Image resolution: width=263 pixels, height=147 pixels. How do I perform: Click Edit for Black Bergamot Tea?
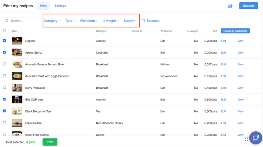[x=223, y=111]
